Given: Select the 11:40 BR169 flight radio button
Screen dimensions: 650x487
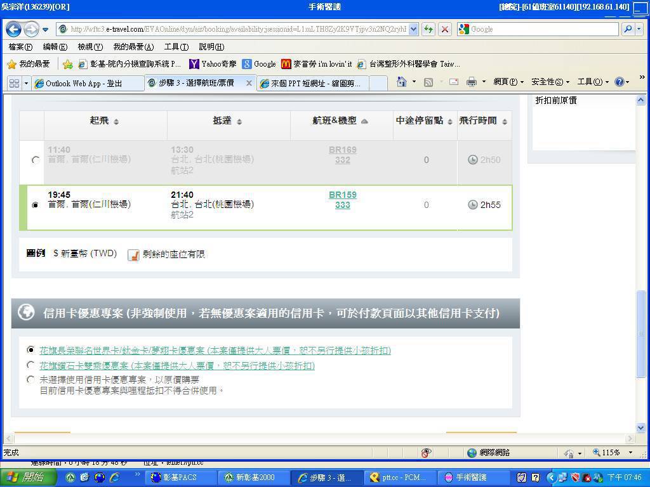Looking at the screenshot, I should (x=36, y=160).
